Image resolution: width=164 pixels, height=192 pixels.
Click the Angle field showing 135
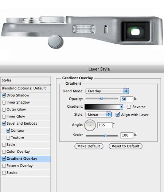[105, 125]
